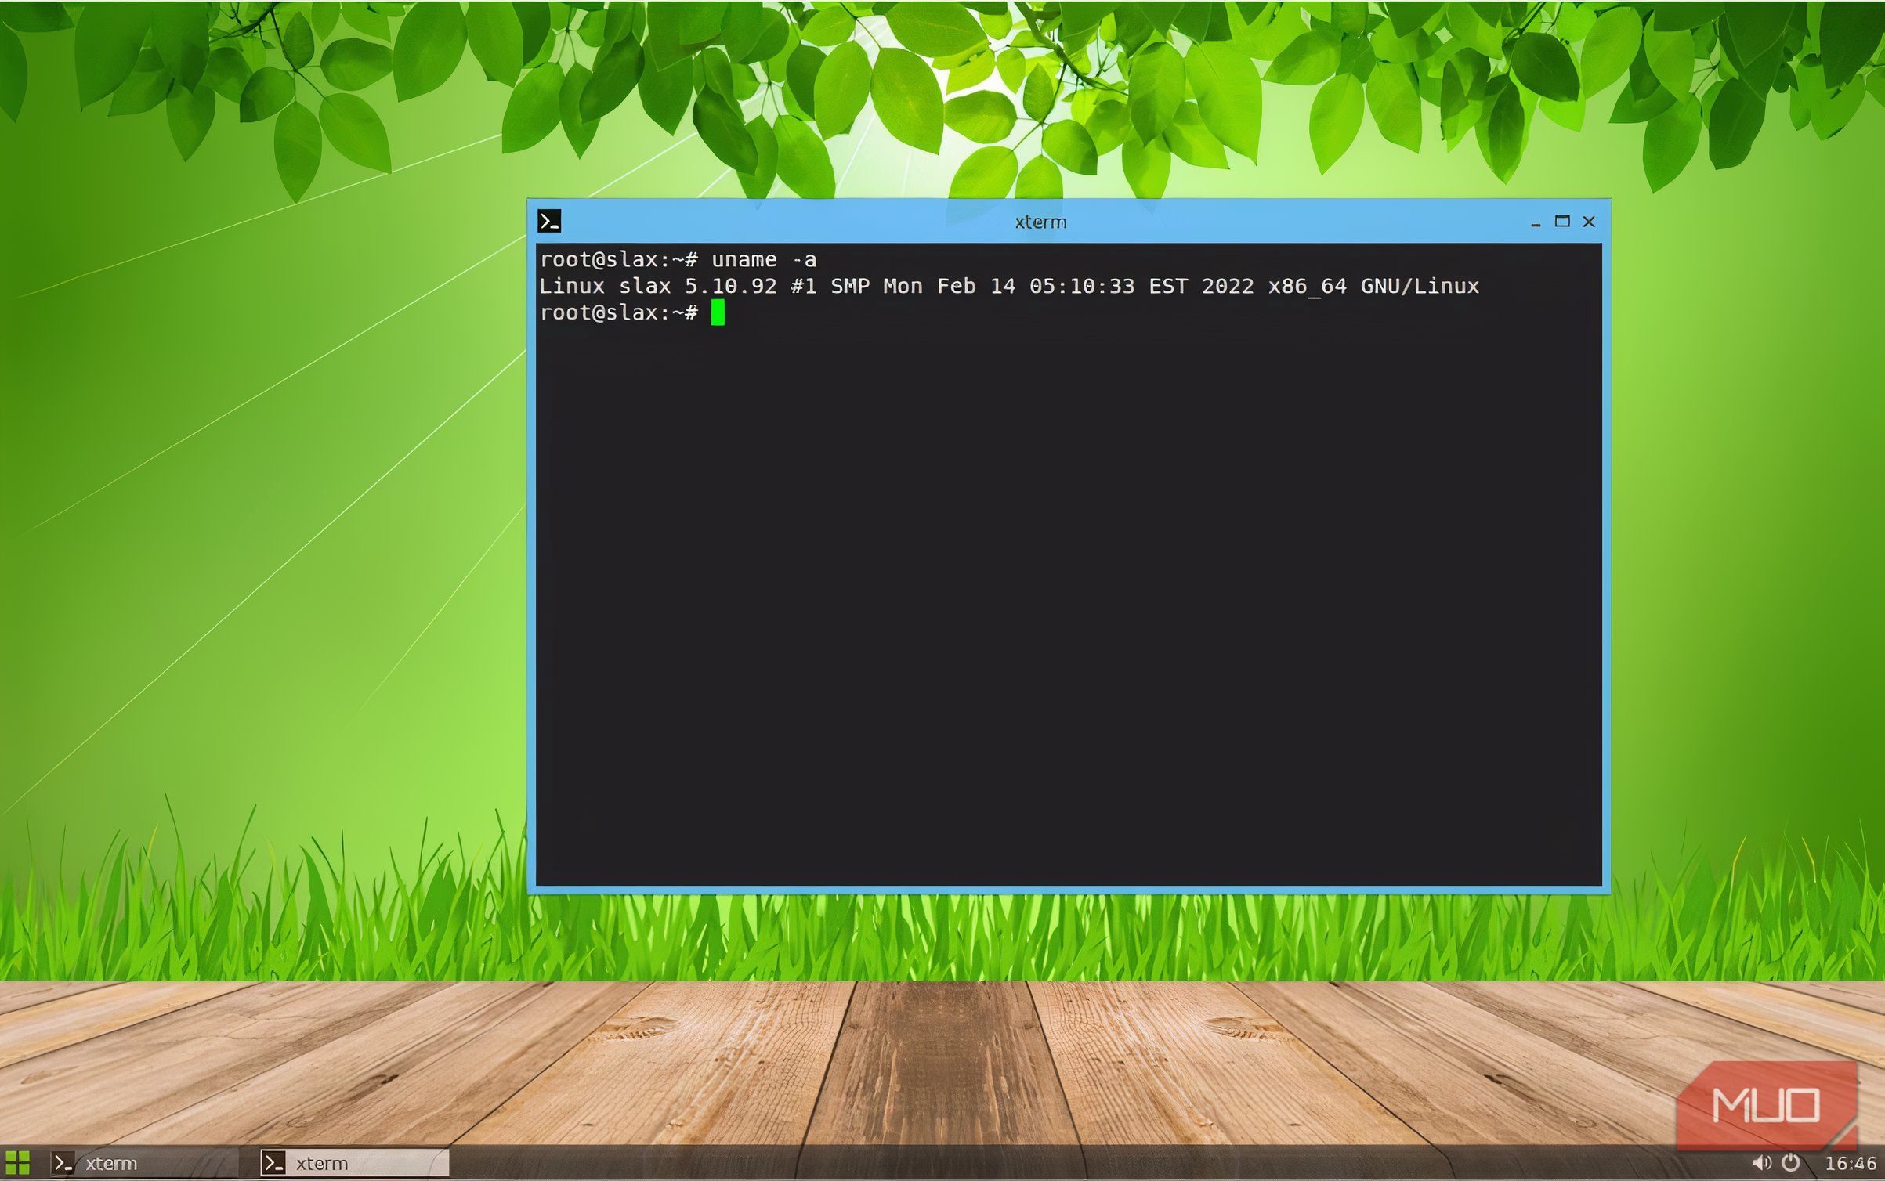Screen dimensions: 1885x1181
Task: Click the 'uname -a' command text
Action: point(764,259)
